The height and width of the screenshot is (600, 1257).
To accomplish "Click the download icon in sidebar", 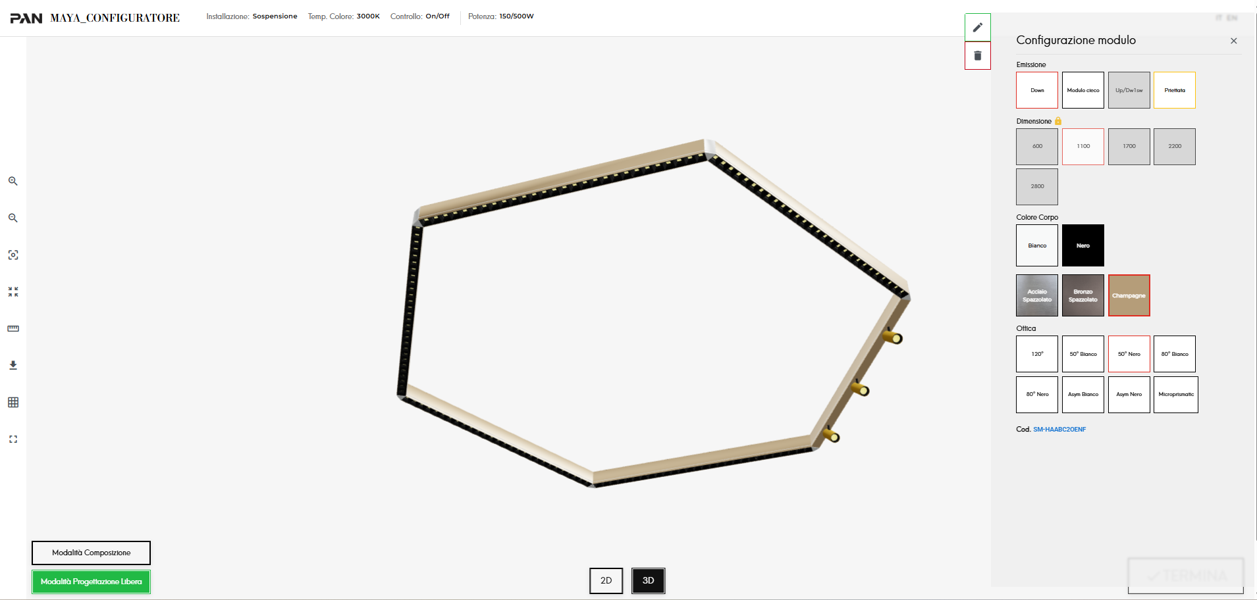I will [13, 365].
